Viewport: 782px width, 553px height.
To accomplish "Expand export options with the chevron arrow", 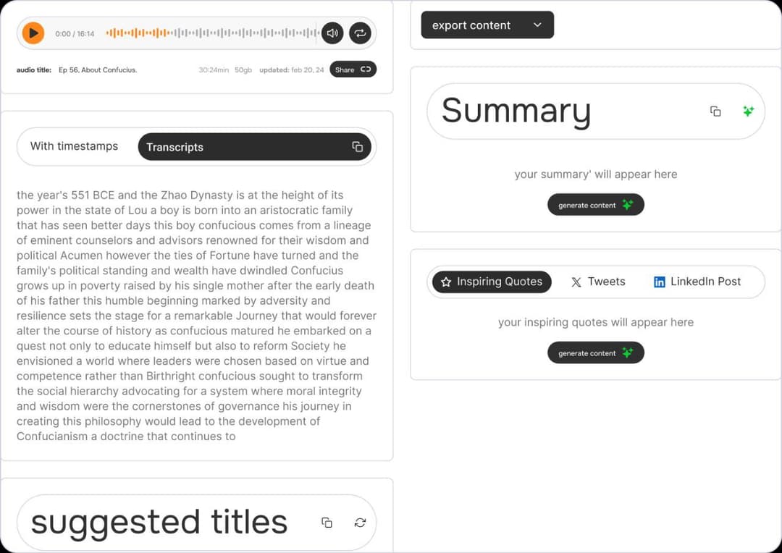I will [x=537, y=25].
